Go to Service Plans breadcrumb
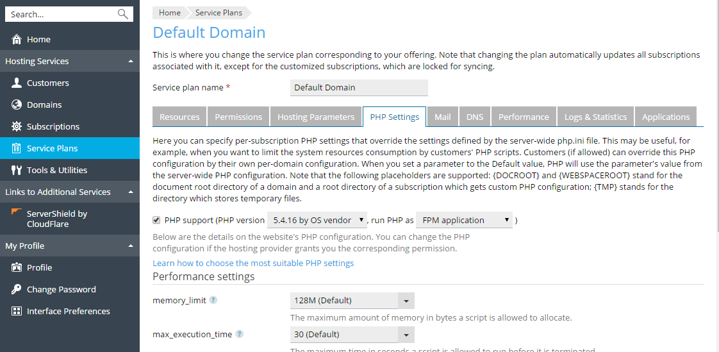Viewport: 719px width, 352px height. pyautogui.click(x=219, y=12)
